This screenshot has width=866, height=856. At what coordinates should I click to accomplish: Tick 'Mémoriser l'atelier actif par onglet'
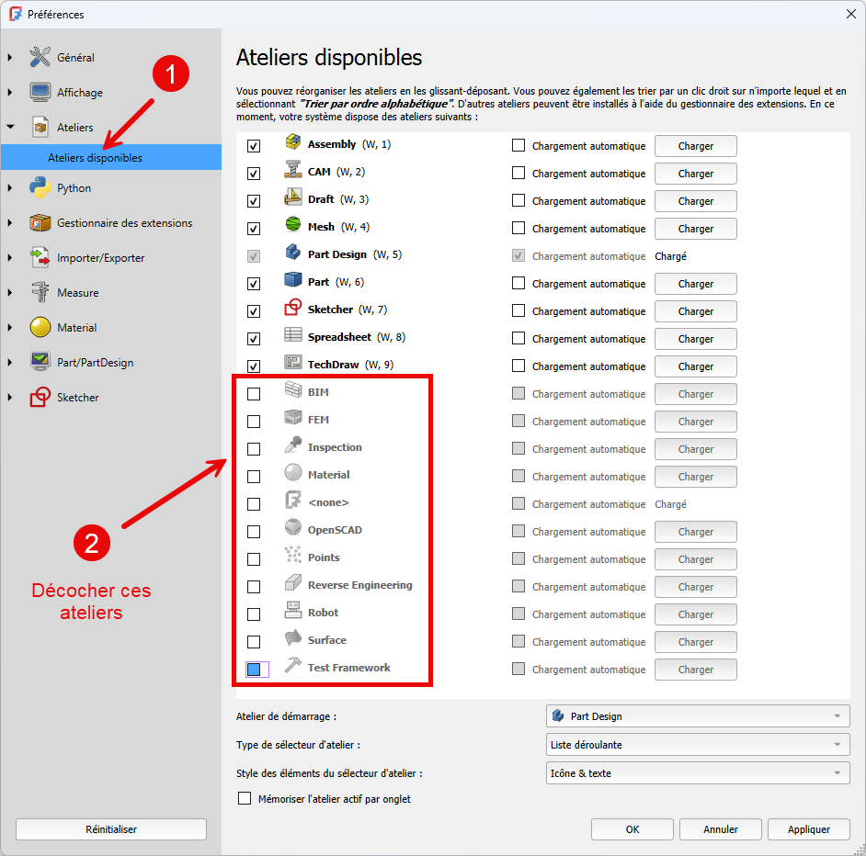245,799
